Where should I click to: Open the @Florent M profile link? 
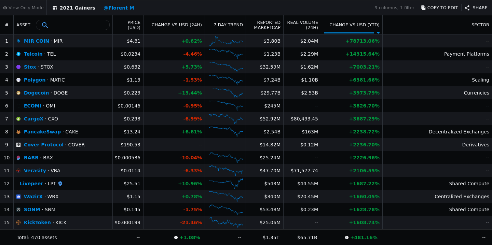tap(119, 8)
